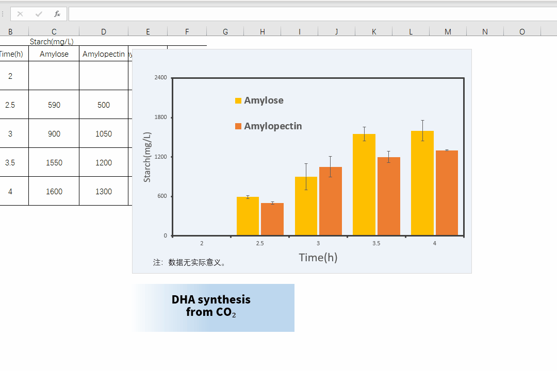
Task: Select cell with value 1200
Action: click(103, 163)
